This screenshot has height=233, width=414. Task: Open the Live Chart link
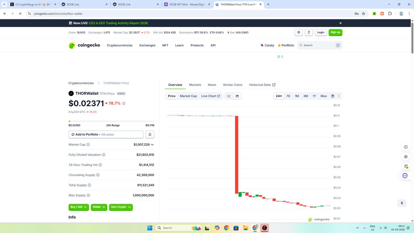pos(210,96)
